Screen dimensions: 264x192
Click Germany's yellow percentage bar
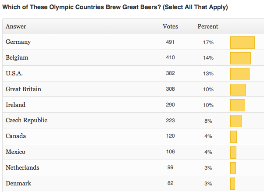[242, 43]
